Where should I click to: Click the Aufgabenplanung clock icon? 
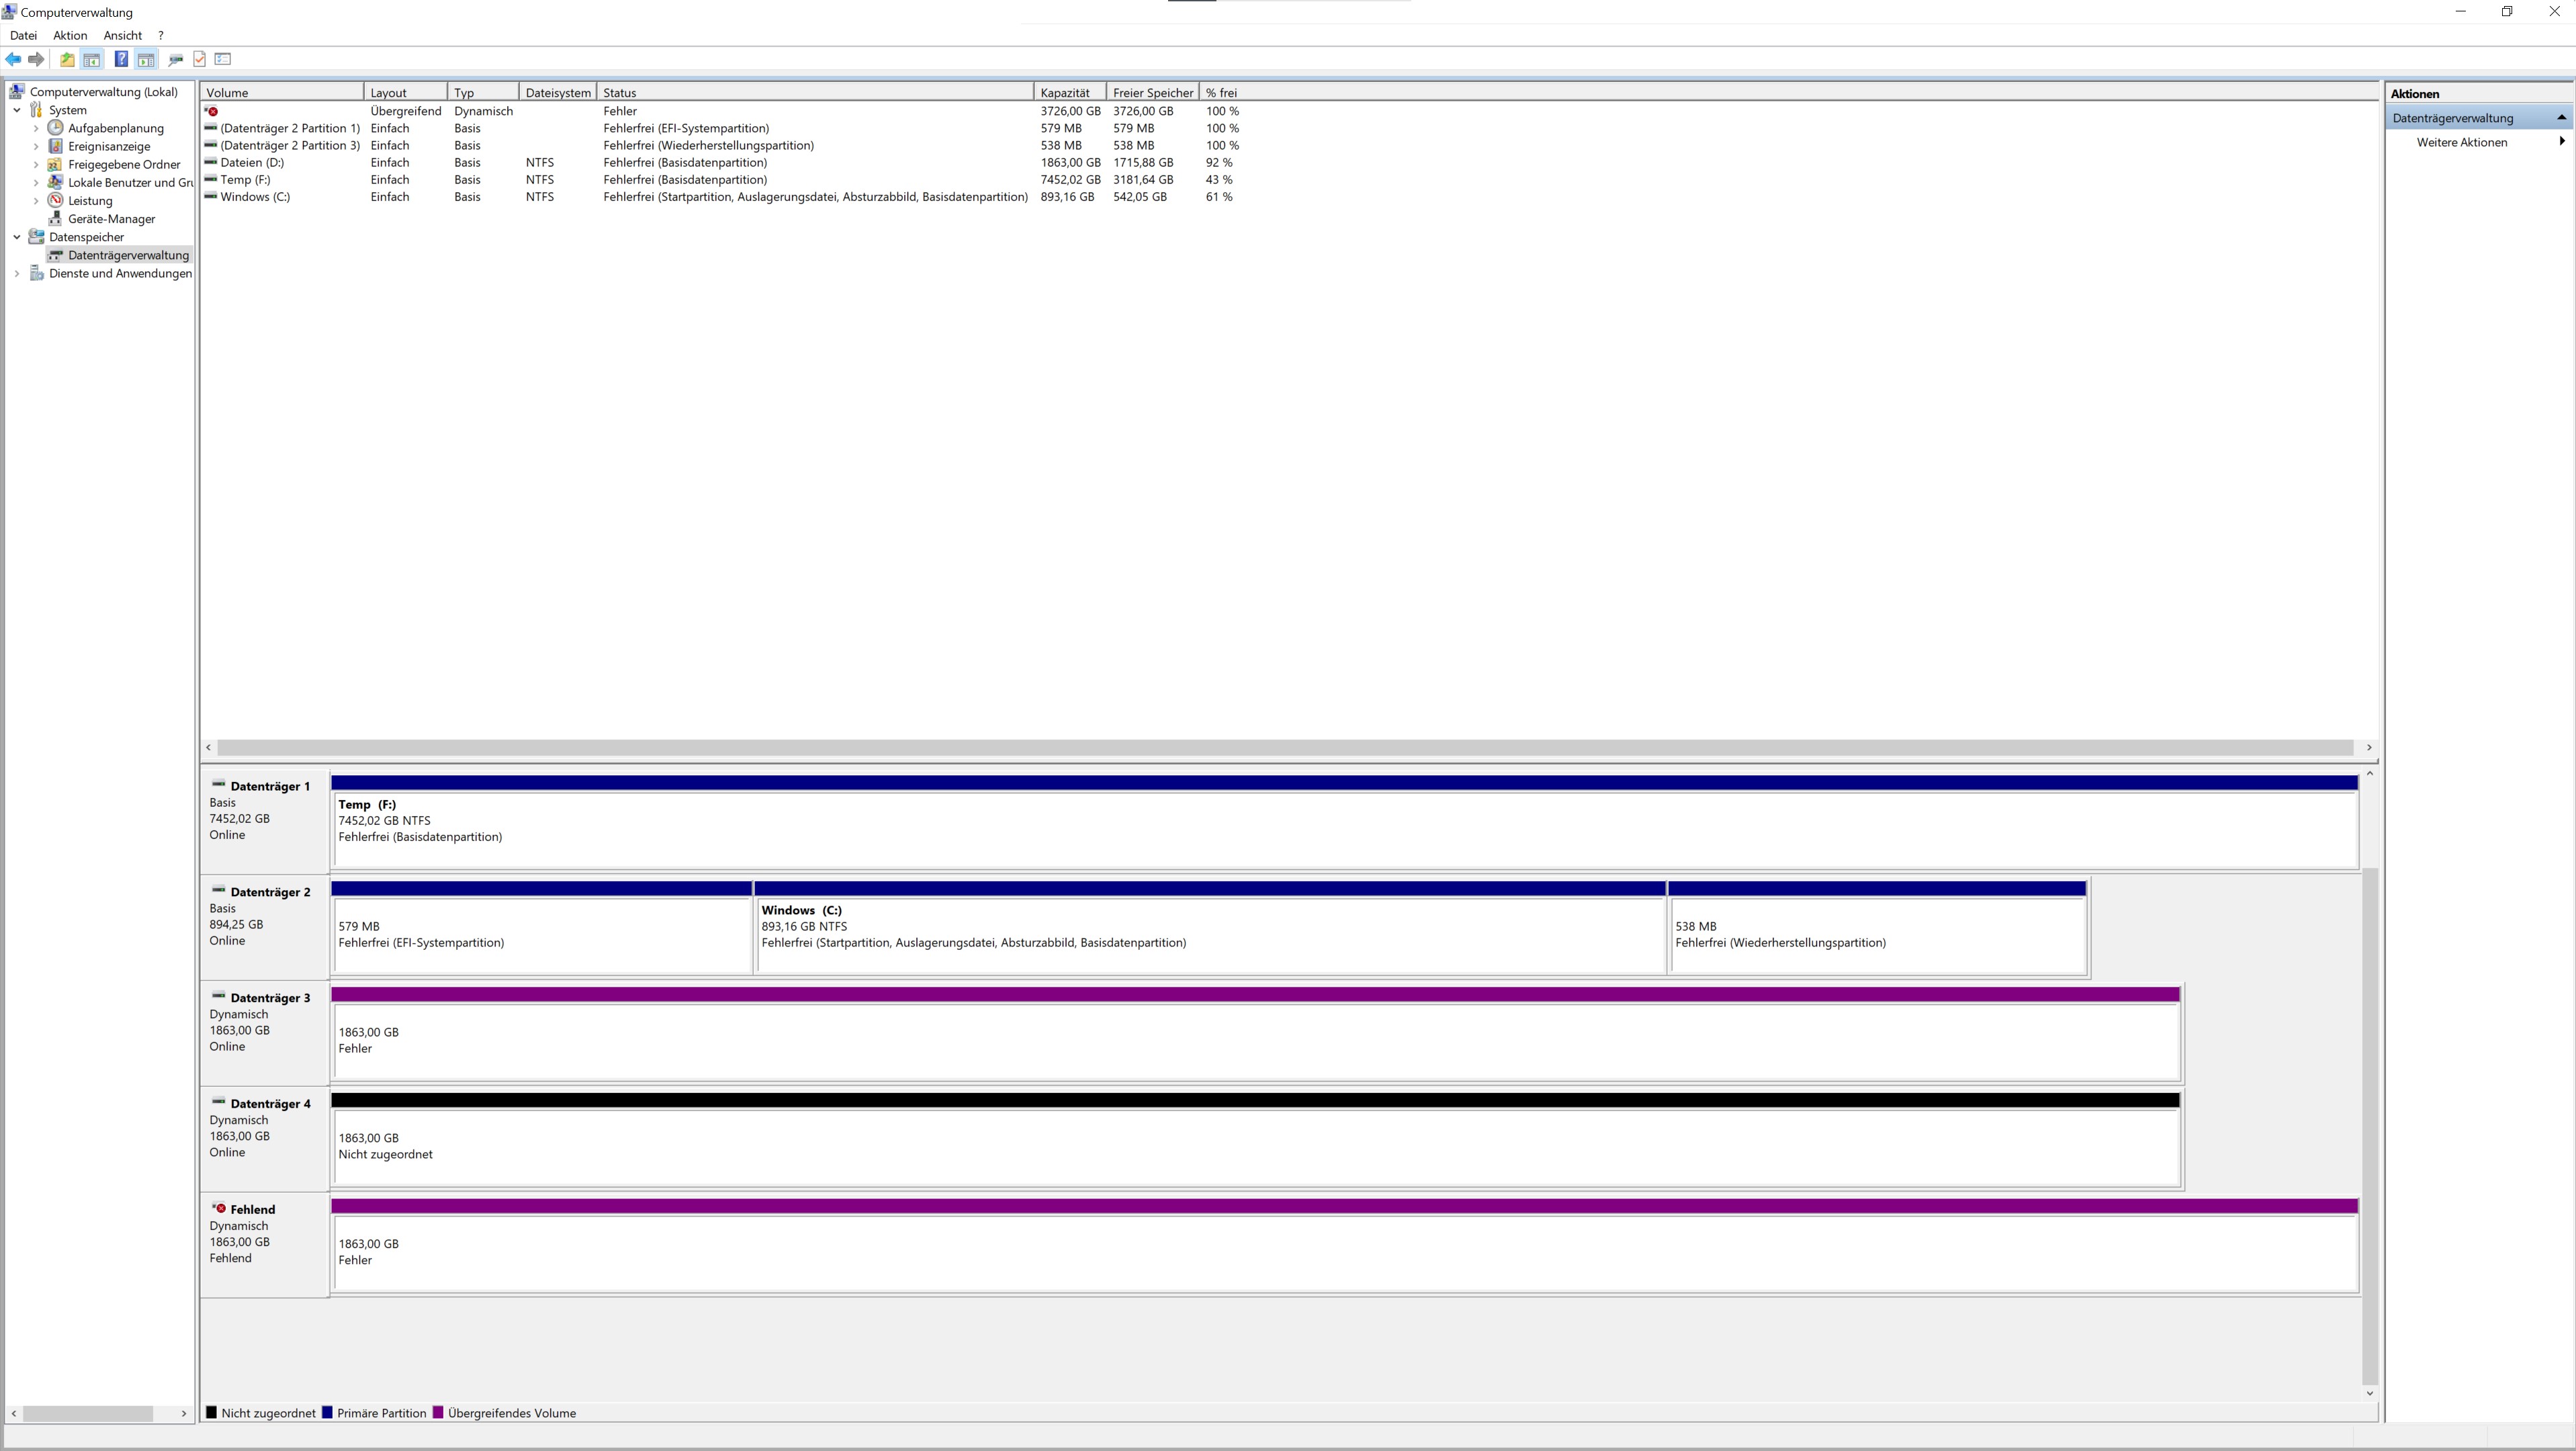tap(56, 128)
